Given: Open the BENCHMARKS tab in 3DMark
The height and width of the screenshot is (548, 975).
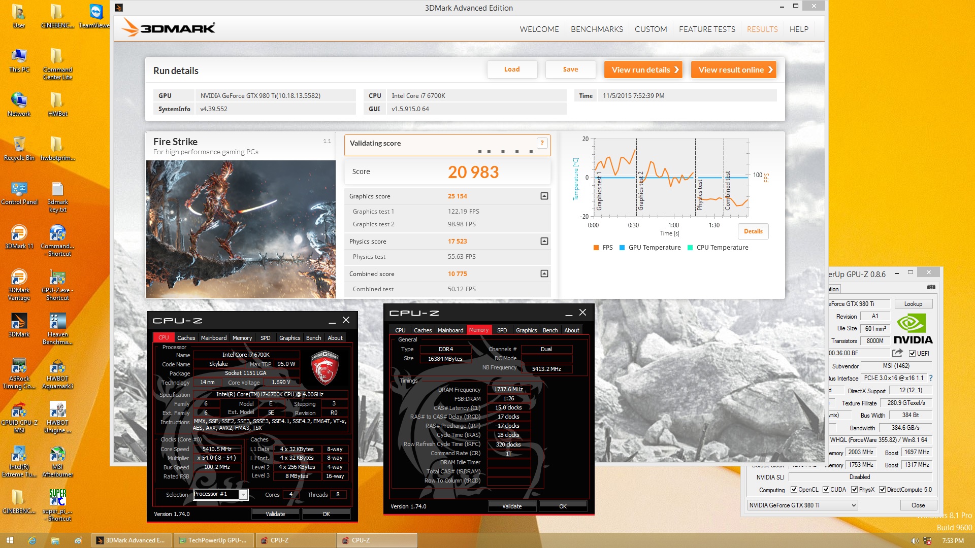Looking at the screenshot, I should (x=597, y=29).
